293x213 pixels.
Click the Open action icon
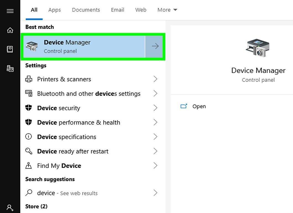point(184,106)
